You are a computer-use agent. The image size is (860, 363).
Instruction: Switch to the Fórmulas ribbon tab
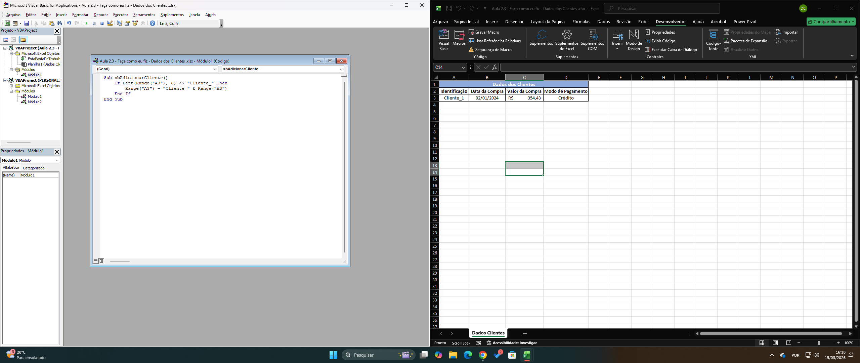point(581,22)
